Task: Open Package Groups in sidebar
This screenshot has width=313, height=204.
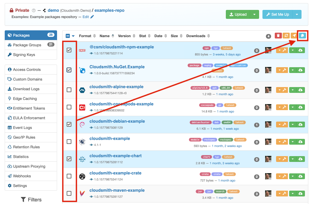Action: [31, 45]
